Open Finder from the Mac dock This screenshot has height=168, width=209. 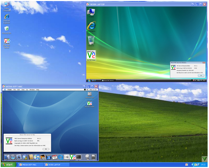pyautogui.click(x=7, y=157)
